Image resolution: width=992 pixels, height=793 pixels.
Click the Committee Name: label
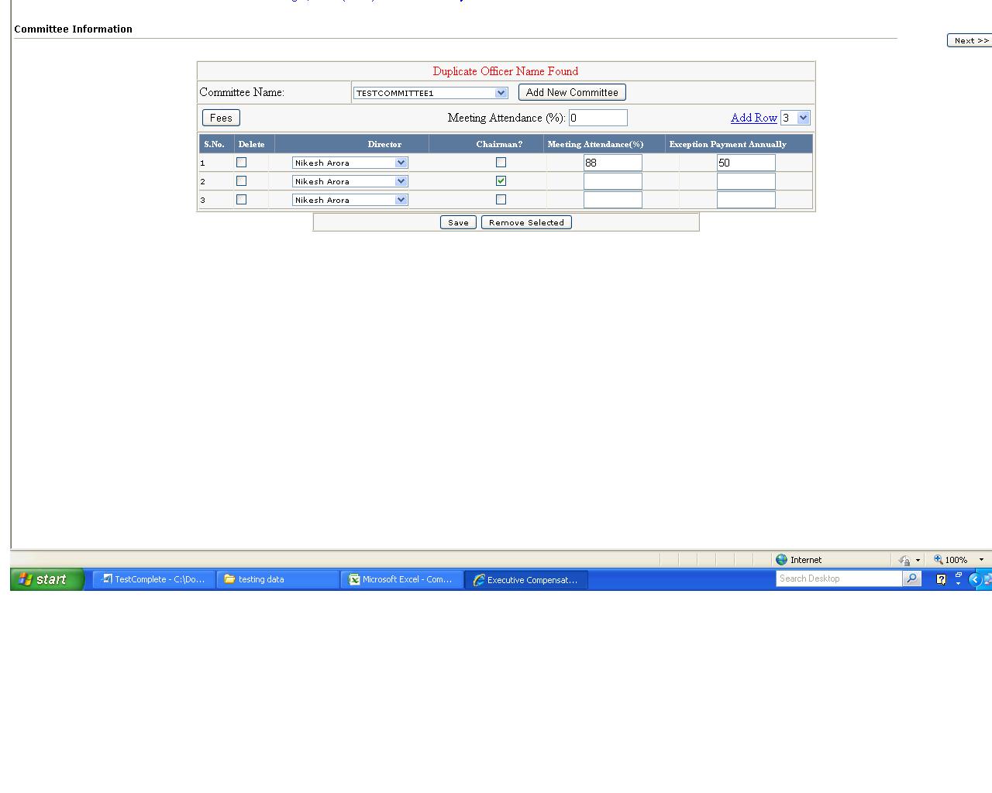click(x=242, y=92)
